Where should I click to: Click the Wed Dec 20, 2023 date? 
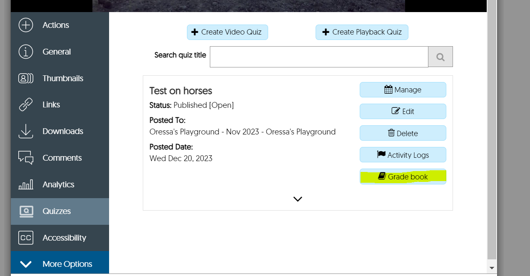[181, 158]
